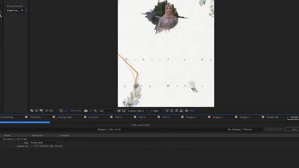
Task: Switch to the Foto 2 tab
Action: [166, 117]
